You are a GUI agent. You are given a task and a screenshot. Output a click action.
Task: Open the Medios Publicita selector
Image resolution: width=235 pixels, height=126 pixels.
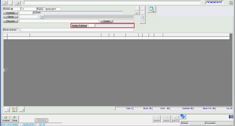click(x=79, y=26)
